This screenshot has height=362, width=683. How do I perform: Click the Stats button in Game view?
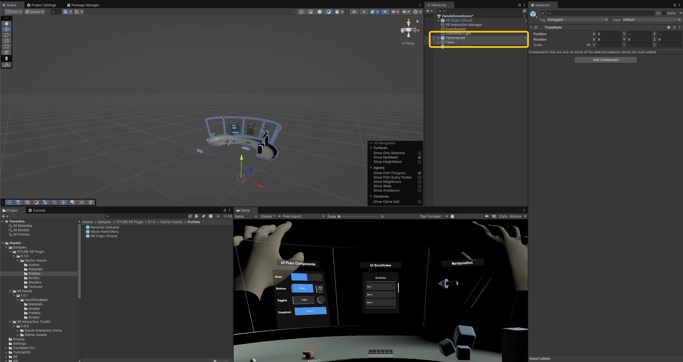pos(503,216)
